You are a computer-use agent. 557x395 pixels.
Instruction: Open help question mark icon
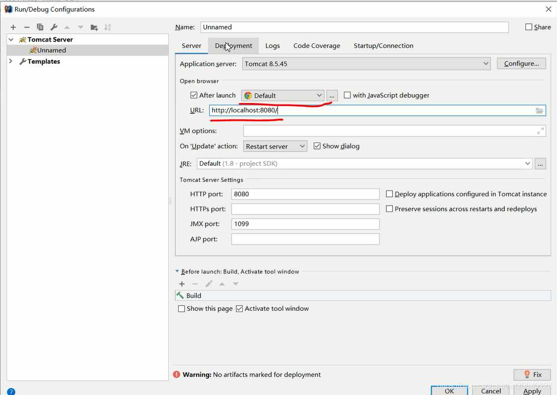[x=11, y=392]
